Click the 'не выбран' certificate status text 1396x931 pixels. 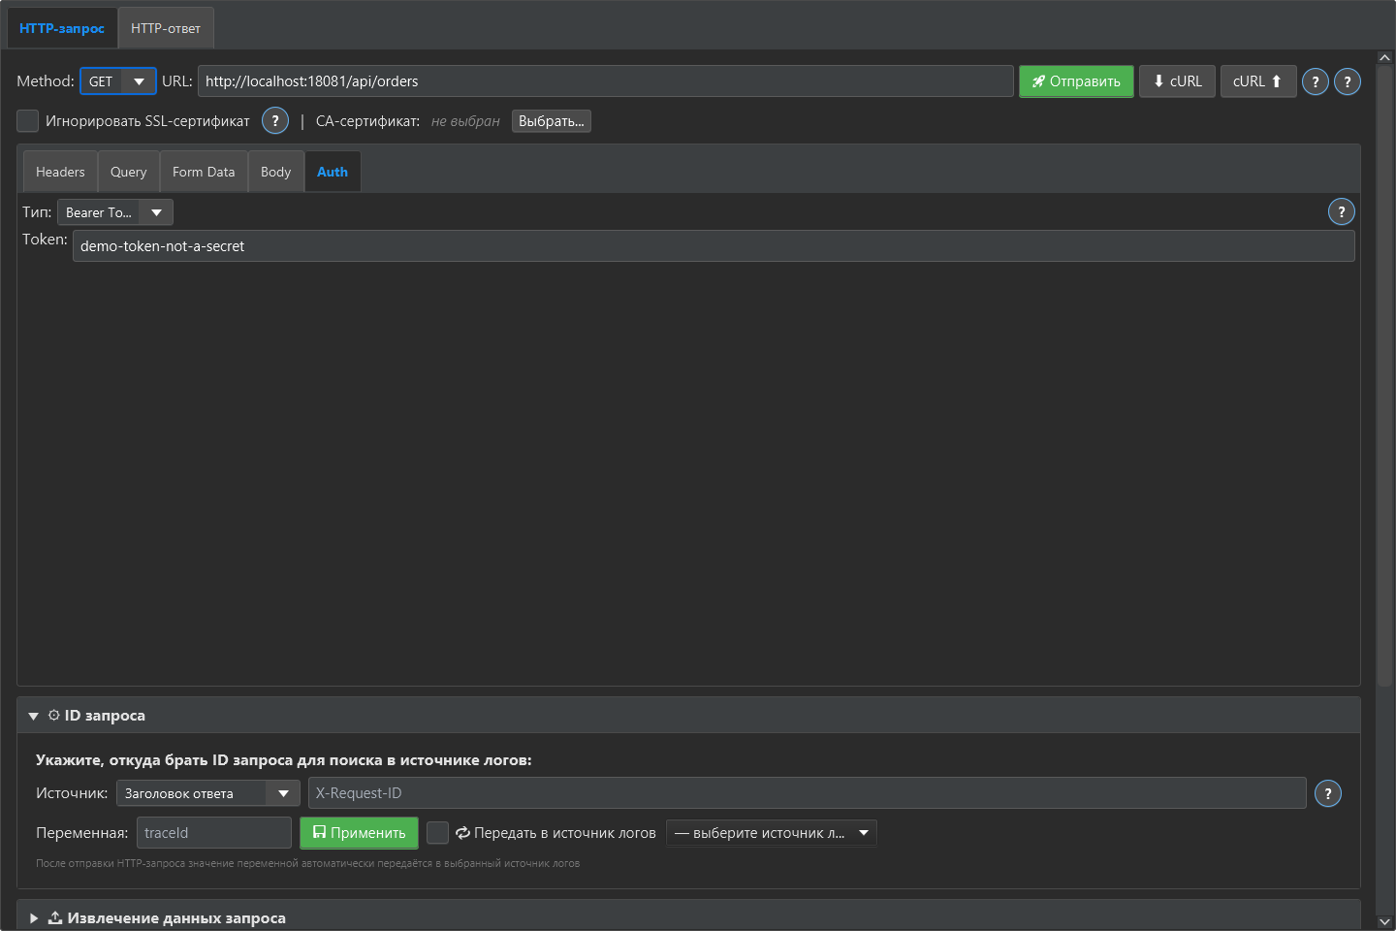coord(465,121)
